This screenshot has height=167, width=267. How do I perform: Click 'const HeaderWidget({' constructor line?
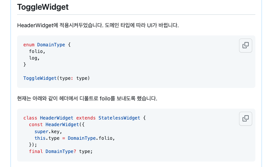coord(57,125)
